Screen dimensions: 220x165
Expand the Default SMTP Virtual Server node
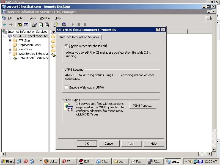10,58
